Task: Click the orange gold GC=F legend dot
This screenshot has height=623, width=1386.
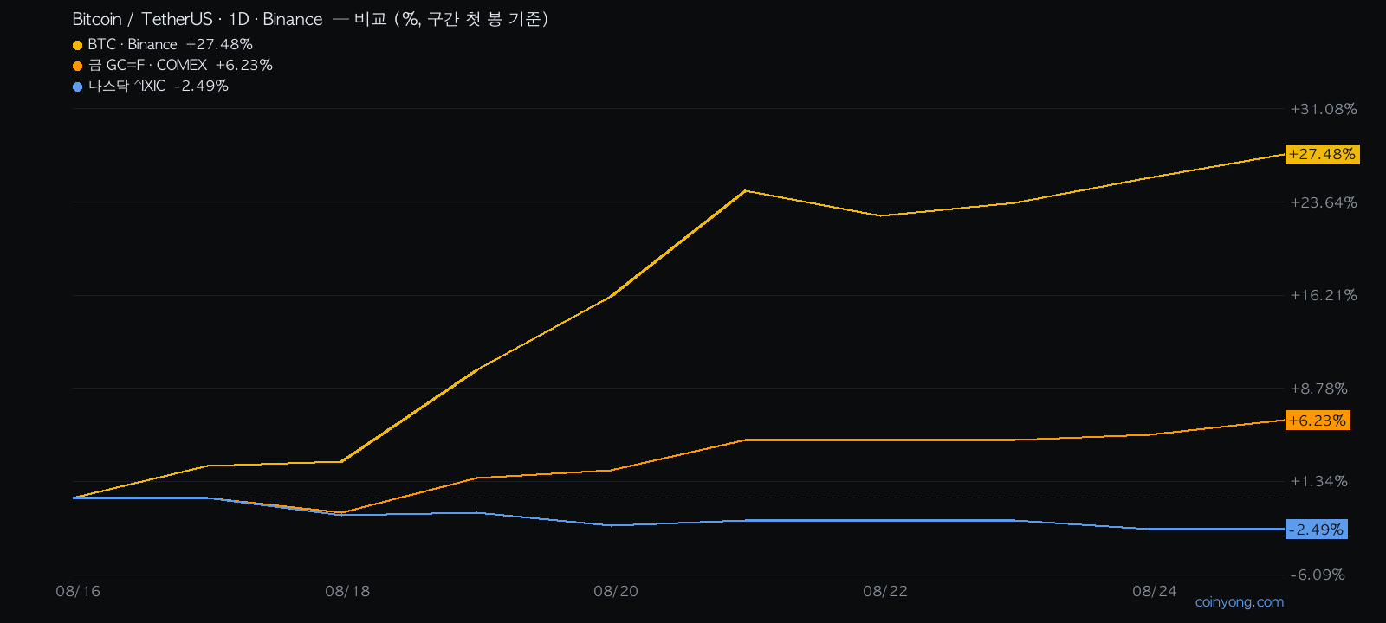Action: pyautogui.click(x=77, y=66)
